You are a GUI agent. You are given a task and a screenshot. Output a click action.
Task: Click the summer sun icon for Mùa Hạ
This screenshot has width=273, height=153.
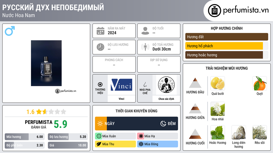[x=141, y=136]
